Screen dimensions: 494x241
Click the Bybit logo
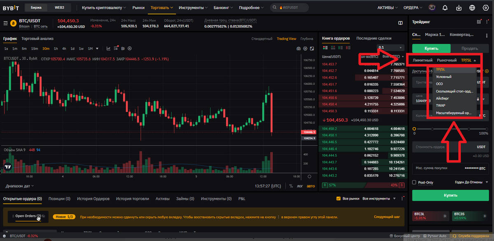point(11,7)
